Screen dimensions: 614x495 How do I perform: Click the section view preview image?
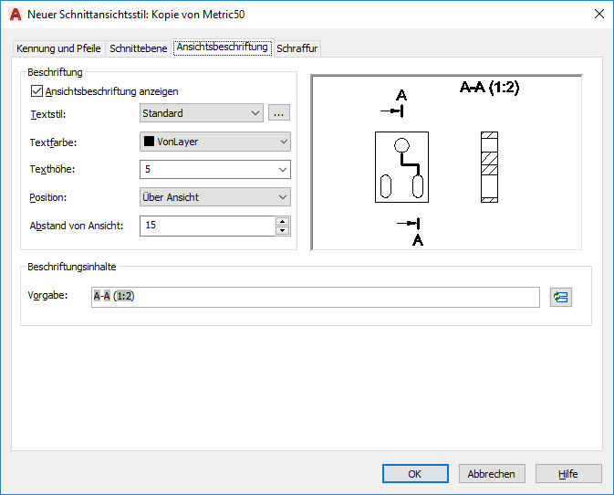tap(446, 163)
